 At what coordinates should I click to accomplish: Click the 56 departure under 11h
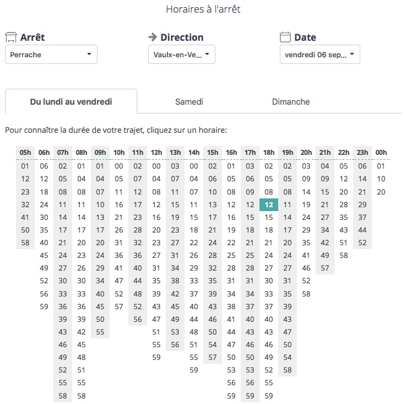(138, 320)
